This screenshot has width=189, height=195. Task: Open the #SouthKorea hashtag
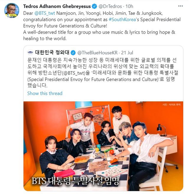[x=122, y=19]
